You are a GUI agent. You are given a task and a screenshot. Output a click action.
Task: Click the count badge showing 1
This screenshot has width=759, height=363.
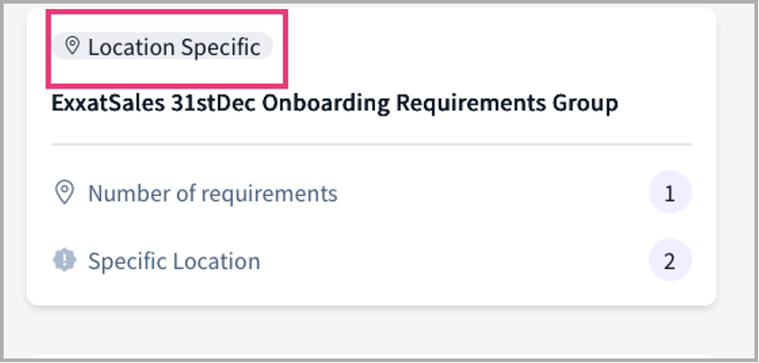(x=670, y=193)
